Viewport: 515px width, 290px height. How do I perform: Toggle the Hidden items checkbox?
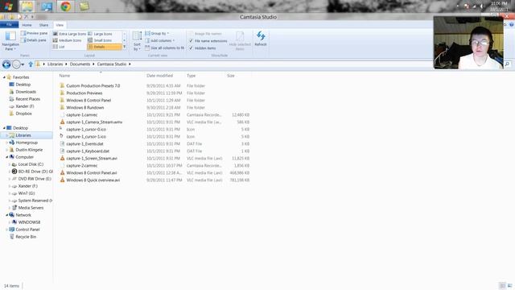[191, 48]
